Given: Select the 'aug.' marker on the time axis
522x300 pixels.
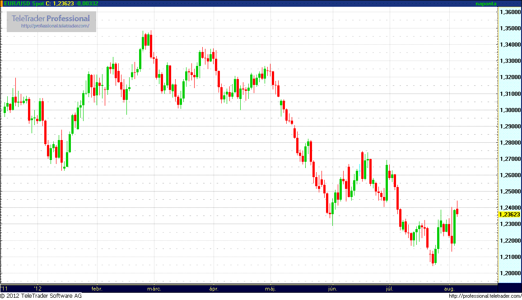Looking at the screenshot, I should pos(449,288).
